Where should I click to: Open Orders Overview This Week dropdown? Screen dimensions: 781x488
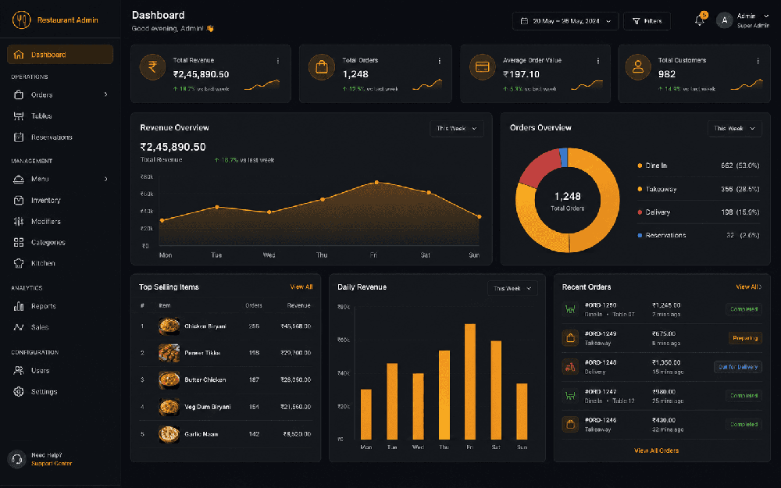pos(735,129)
